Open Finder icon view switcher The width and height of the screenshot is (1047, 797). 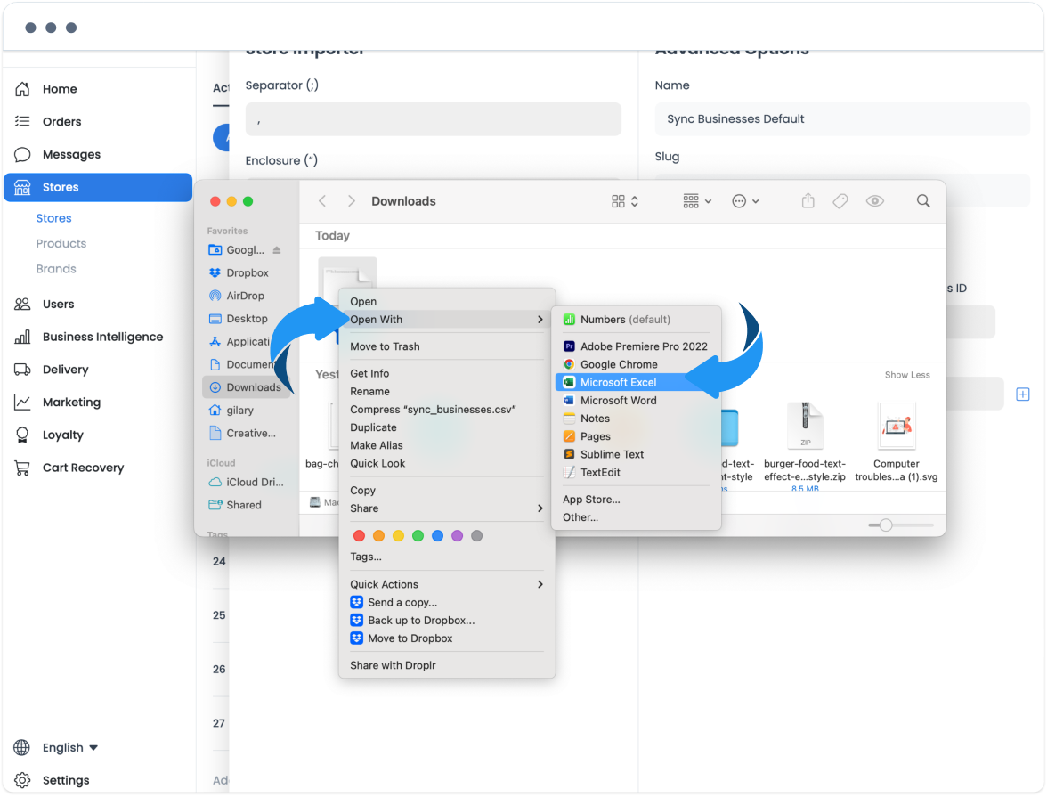click(x=625, y=201)
